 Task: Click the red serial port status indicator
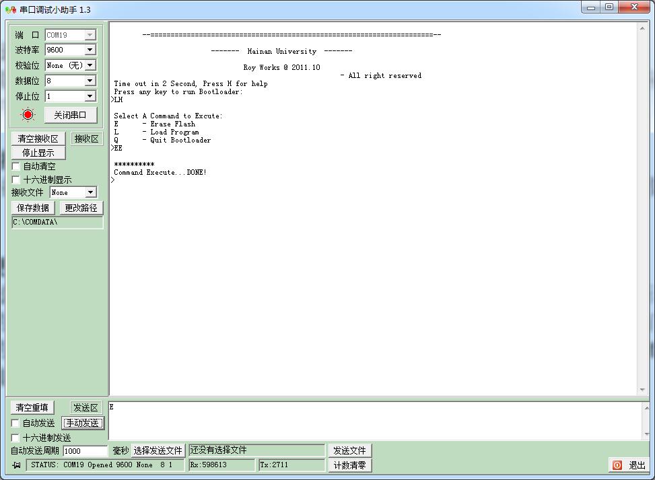pyautogui.click(x=28, y=114)
